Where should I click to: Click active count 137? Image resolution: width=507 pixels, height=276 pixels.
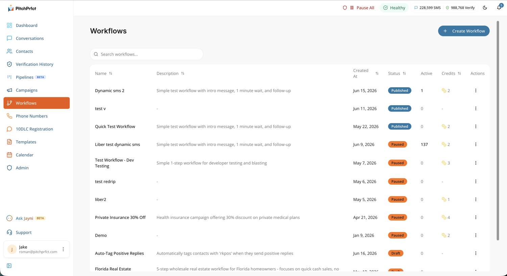(x=424, y=144)
